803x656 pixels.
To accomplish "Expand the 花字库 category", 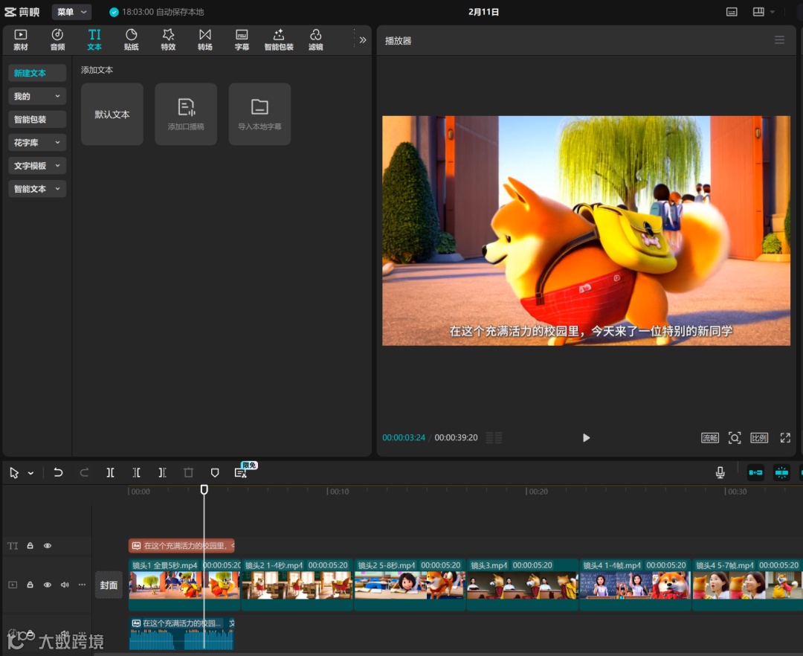I will [x=37, y=142].
